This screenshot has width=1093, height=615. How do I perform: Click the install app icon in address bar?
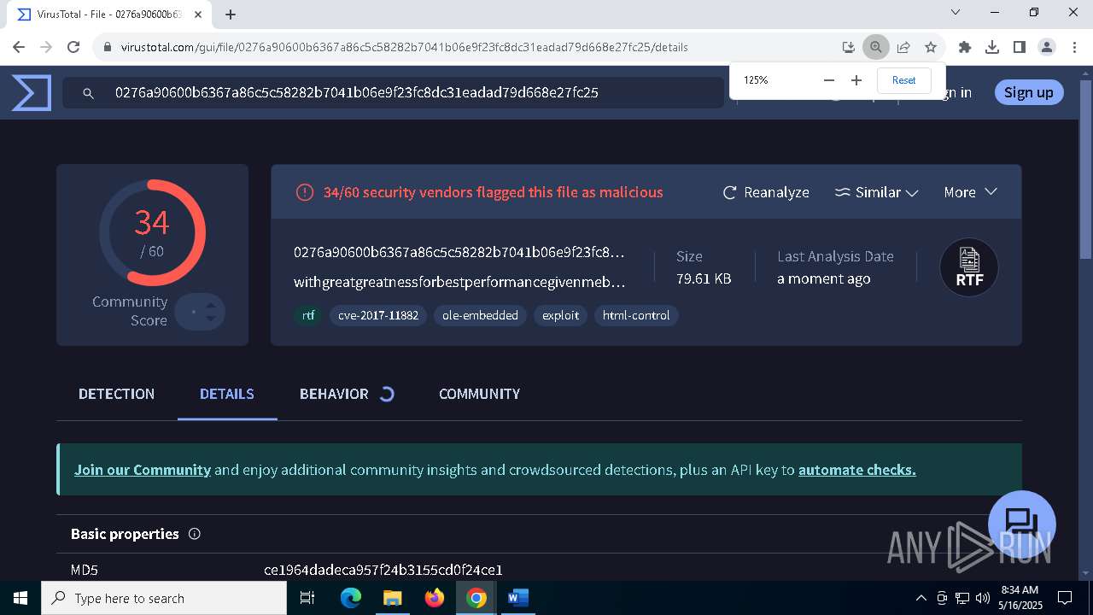coord(848,47)
